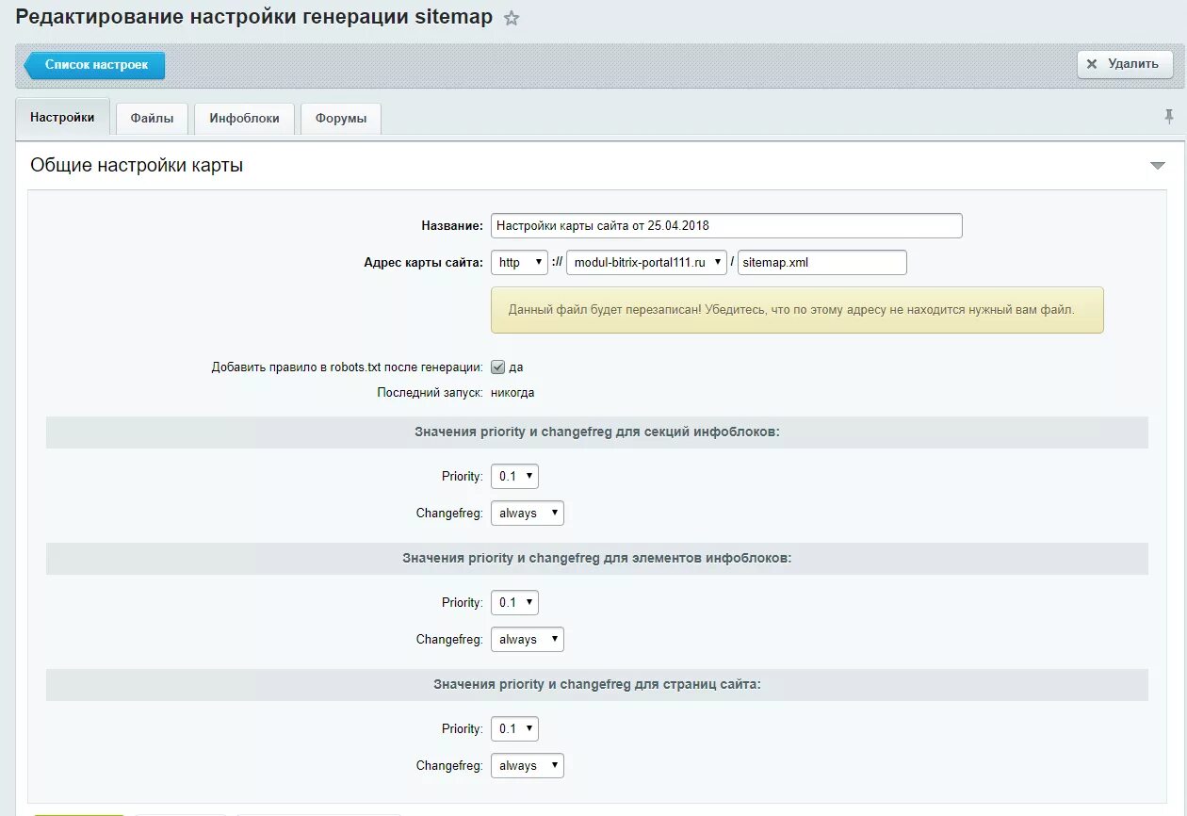Pin the tabs panel
Image resolution: width=1187 pixels, height=816 pixels.
tap(1169, 117)
